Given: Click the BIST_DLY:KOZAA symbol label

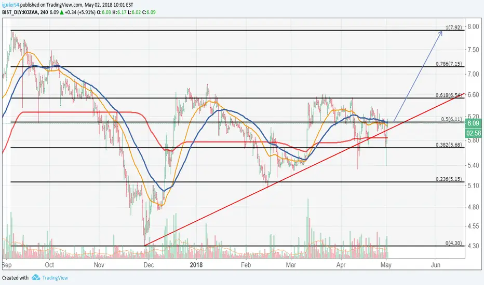Looking at the screenshot, I should (20, 12).
